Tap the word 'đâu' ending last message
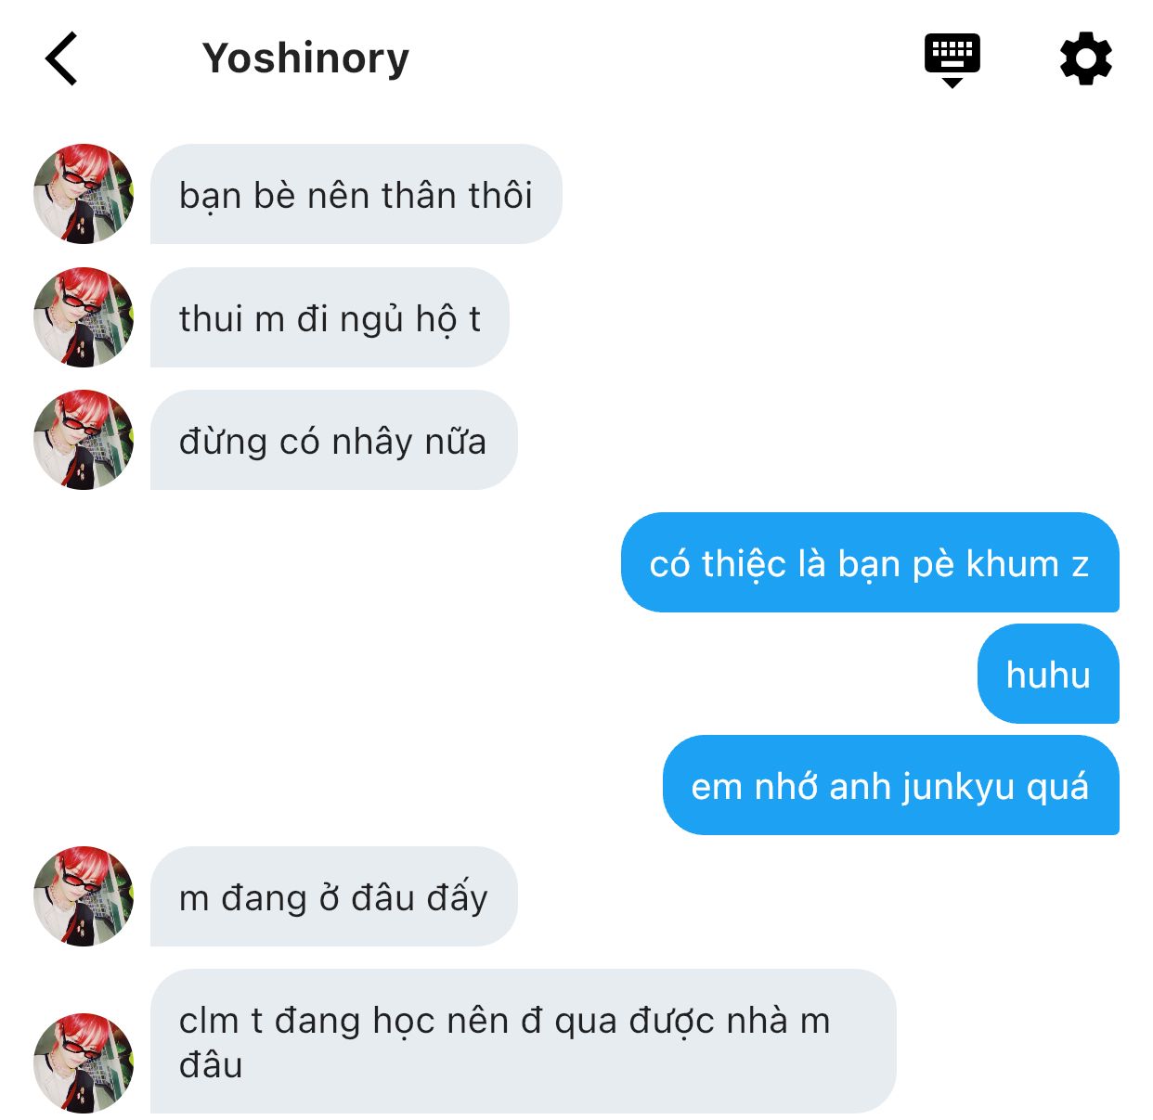1153x1120 pixels. 211,1064
